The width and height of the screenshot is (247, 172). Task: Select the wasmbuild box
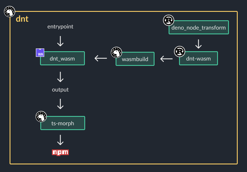[135, 59]
